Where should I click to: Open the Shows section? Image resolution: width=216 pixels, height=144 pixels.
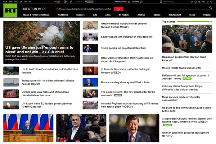coord(192,15)
